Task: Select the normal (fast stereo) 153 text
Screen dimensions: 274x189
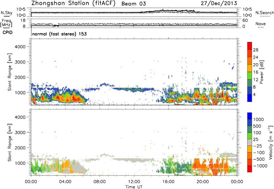Action: point(59,34)
